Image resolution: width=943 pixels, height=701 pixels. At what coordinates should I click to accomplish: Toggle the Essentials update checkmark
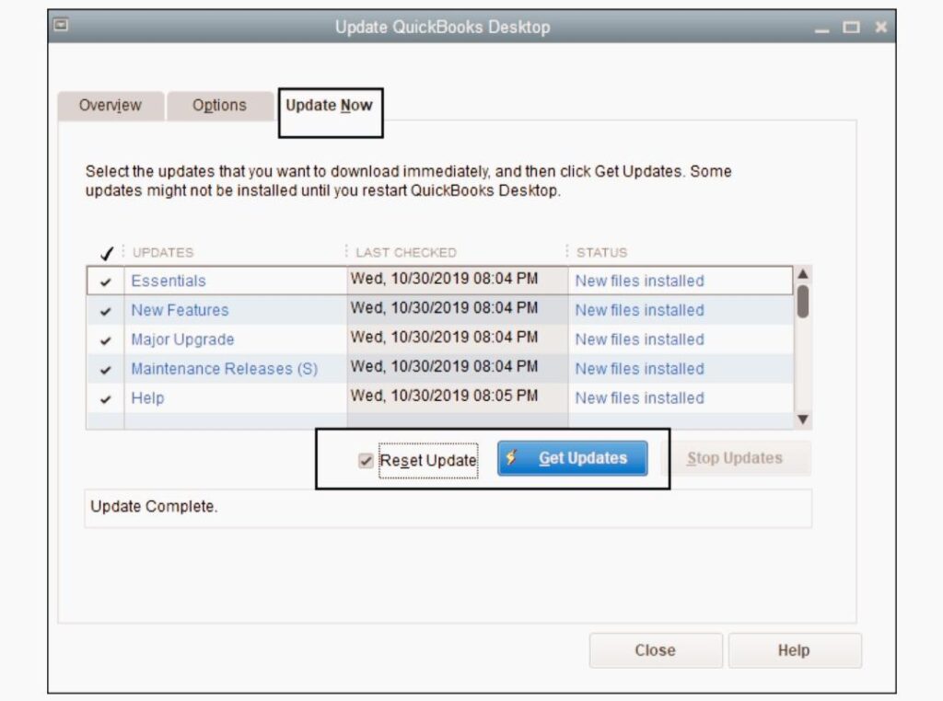(106, 282)
